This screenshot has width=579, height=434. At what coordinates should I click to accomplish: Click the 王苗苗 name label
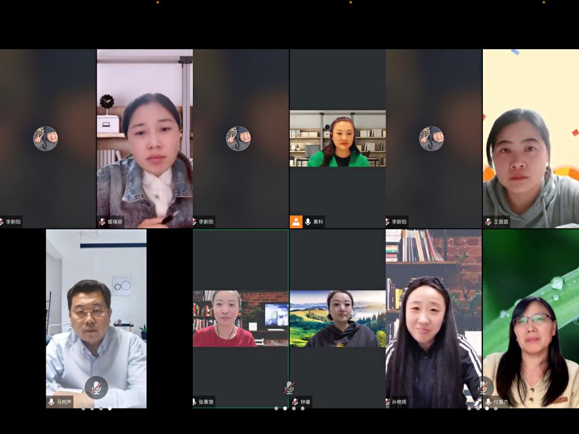coord(501,222)
